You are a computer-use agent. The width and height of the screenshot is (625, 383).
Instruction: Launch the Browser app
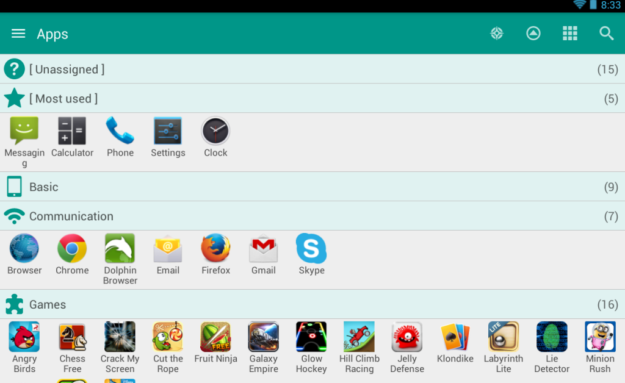tap(24, 254)
